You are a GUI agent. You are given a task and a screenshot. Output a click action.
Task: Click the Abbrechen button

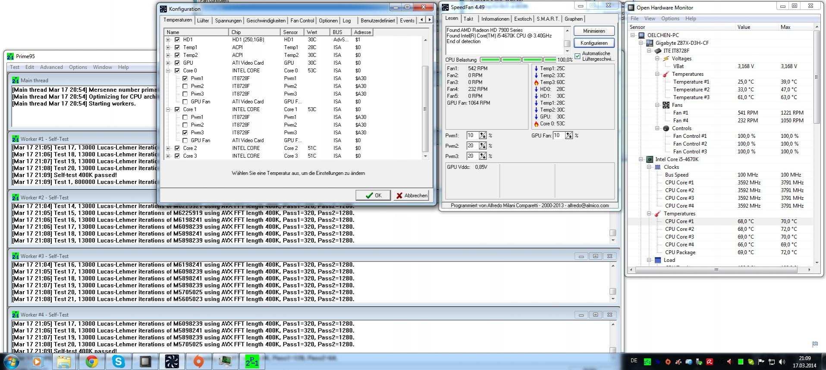tap(411, 195)
